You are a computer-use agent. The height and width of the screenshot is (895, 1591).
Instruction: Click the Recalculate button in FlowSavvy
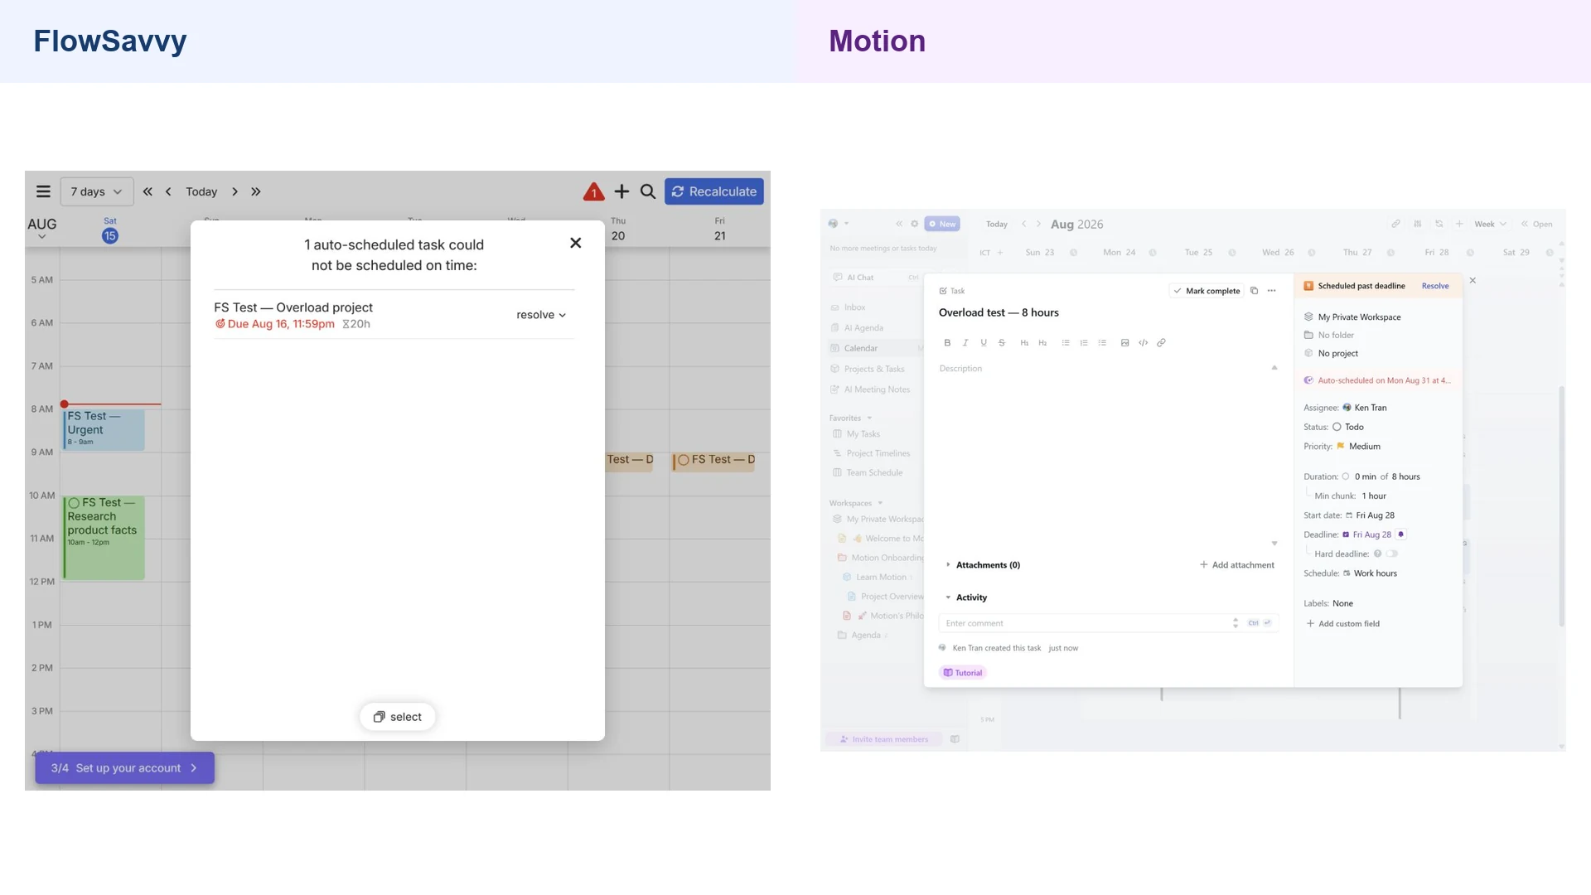click(714, 191)
